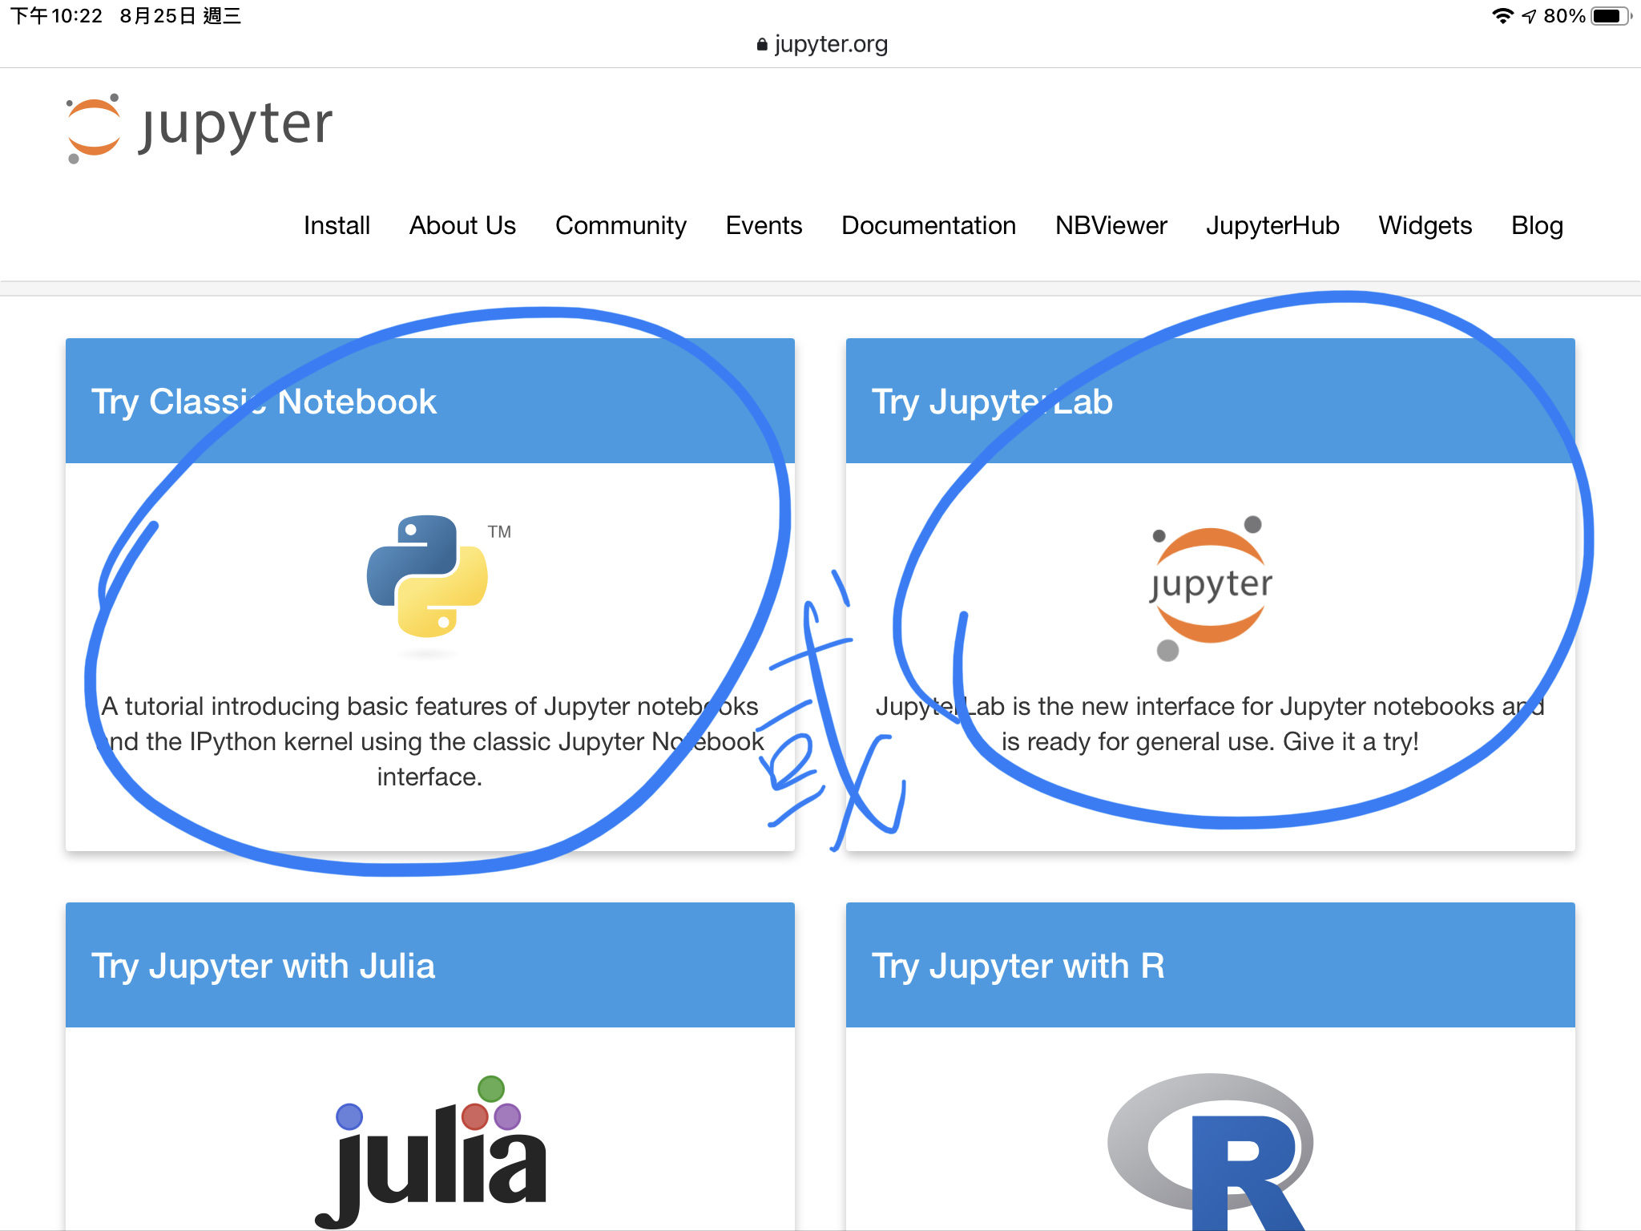The image size is (1641, 1231).
Task: Select the Try Jupyter with Julia card
Action: click(263, 966)
